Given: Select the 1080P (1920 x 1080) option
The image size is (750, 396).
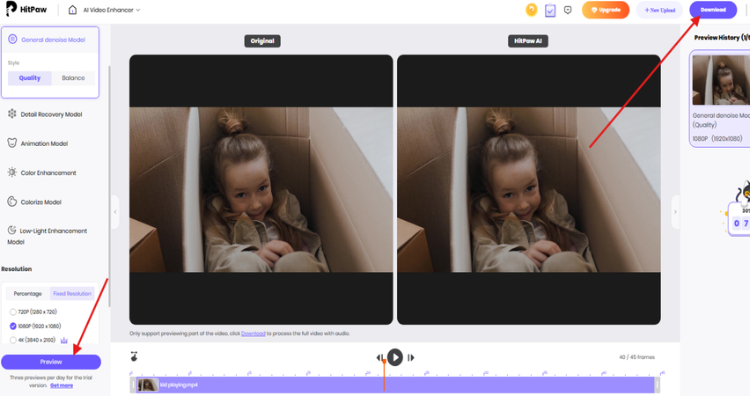Looking at the screenshot, I should 35,326.
